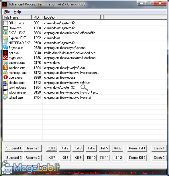This screenshot has width=169, height=176.
Task: Click the Kernel Kill 2 button
Action: (x=137, y=158)
